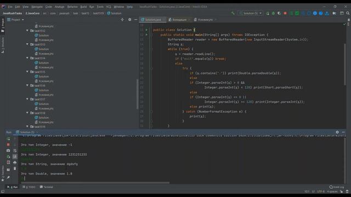Click the UTF-8 encoding in status bar

click(321, 192)
